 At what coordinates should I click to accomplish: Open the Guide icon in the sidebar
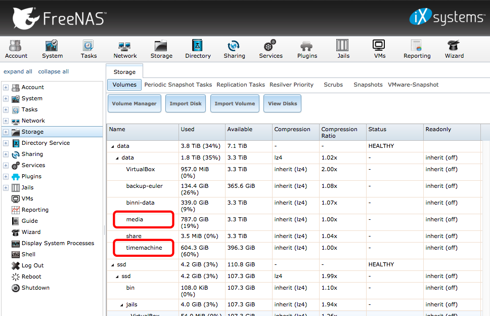tap(15, 221)
